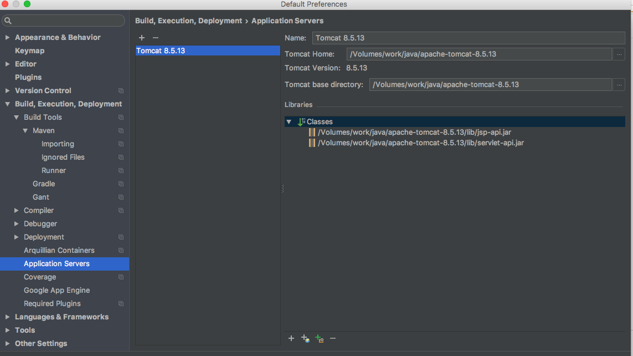Click project-level icon next to Deployment
This screenshot has width=633, height=356.
tap(121, 237)
